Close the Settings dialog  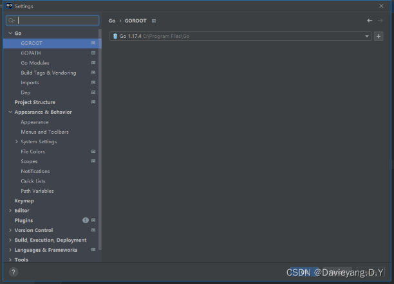(381, 6)
